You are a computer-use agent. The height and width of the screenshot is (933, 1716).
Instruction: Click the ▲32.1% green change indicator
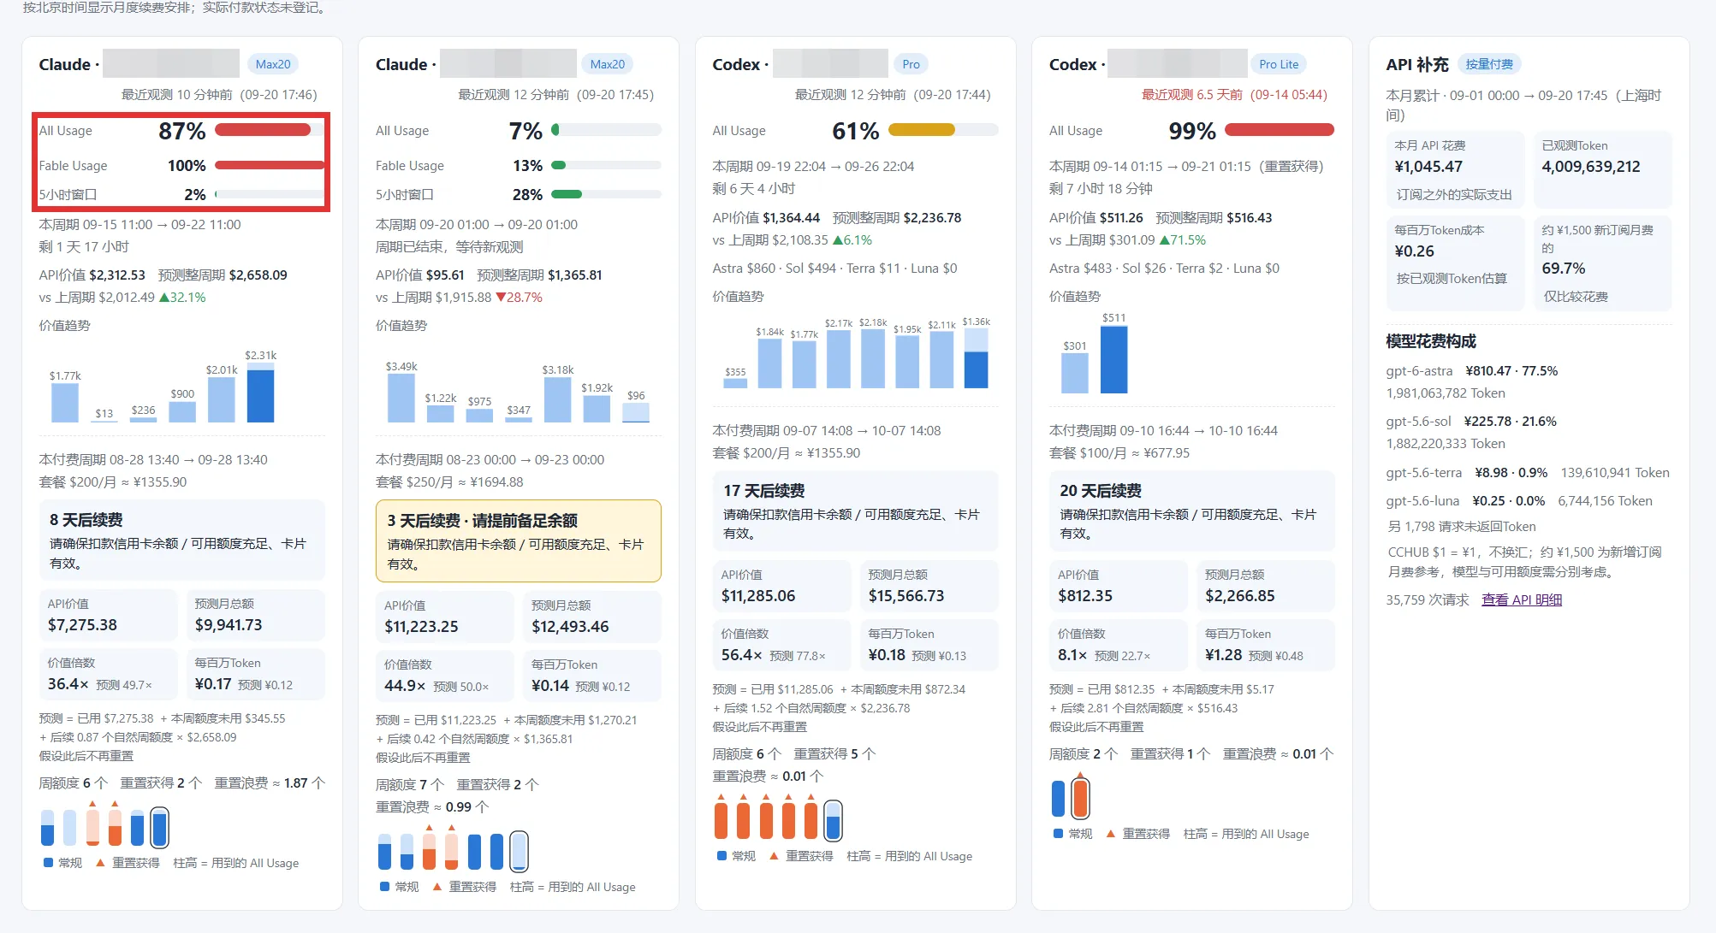[x=182, y=298]
